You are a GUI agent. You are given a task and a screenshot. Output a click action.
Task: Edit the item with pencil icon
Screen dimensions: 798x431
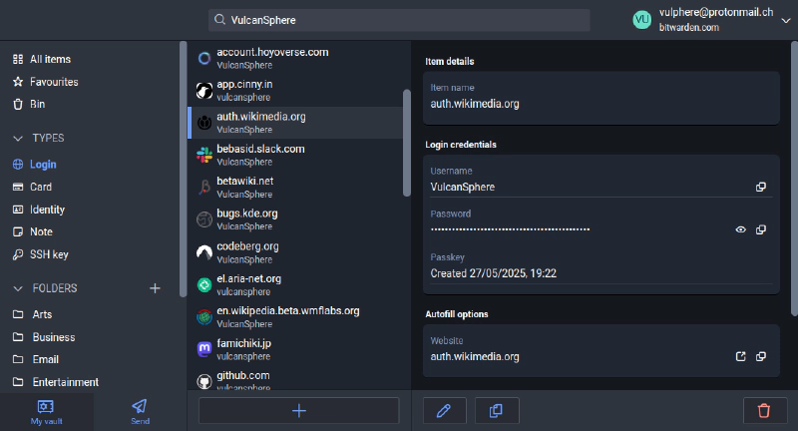(x=445, y=410)
